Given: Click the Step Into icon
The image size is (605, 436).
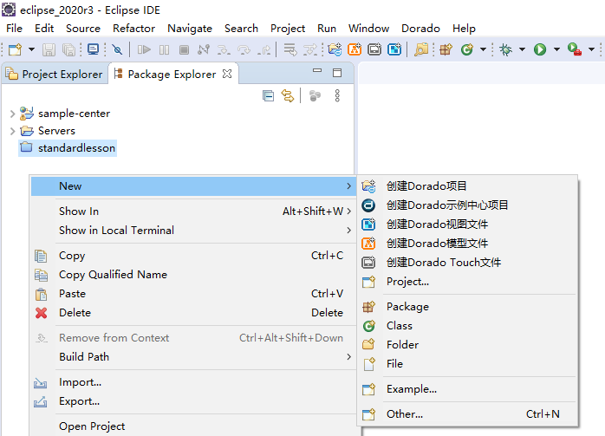Looking at the screenshot, I should coord(224,49).
